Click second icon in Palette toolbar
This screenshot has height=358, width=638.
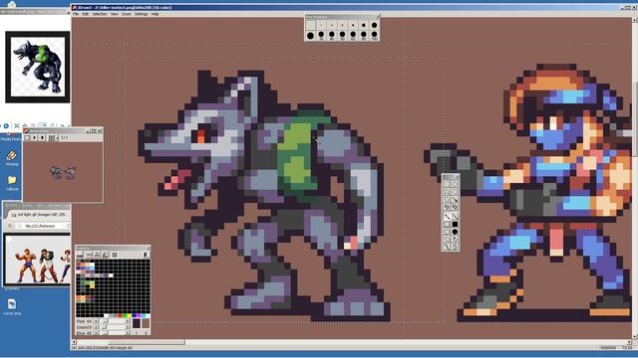[89, 255]
